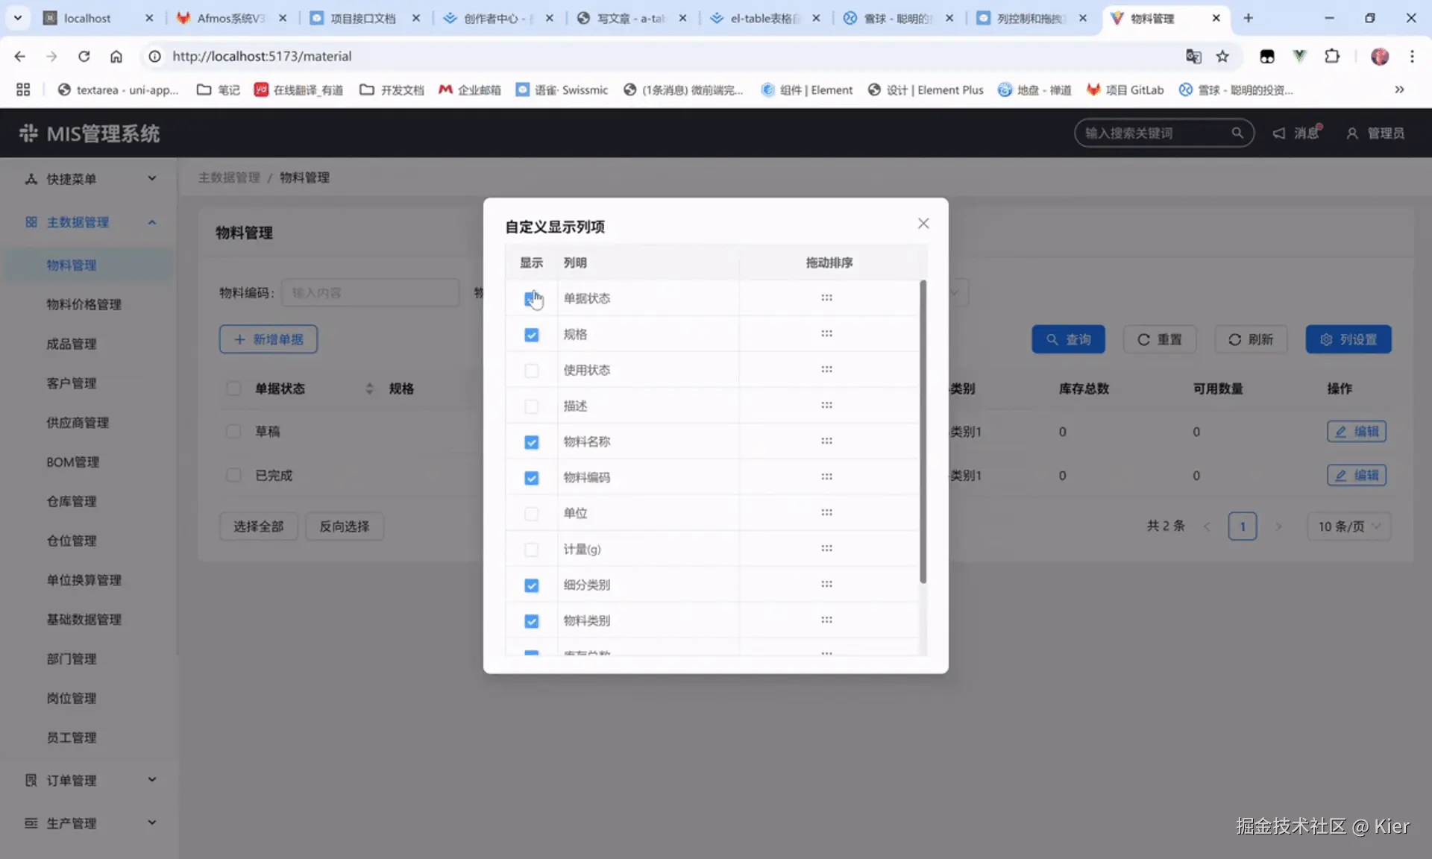
Task: Open the 10 条/页 page size dropdown
Action: pyautogui.click(x=1348, y=526)
